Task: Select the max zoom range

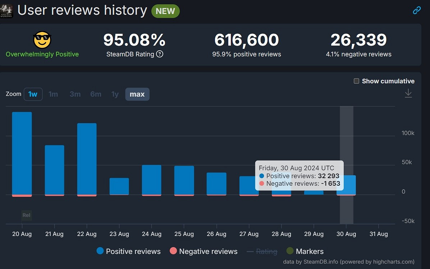Action: [x=137, y=94]
